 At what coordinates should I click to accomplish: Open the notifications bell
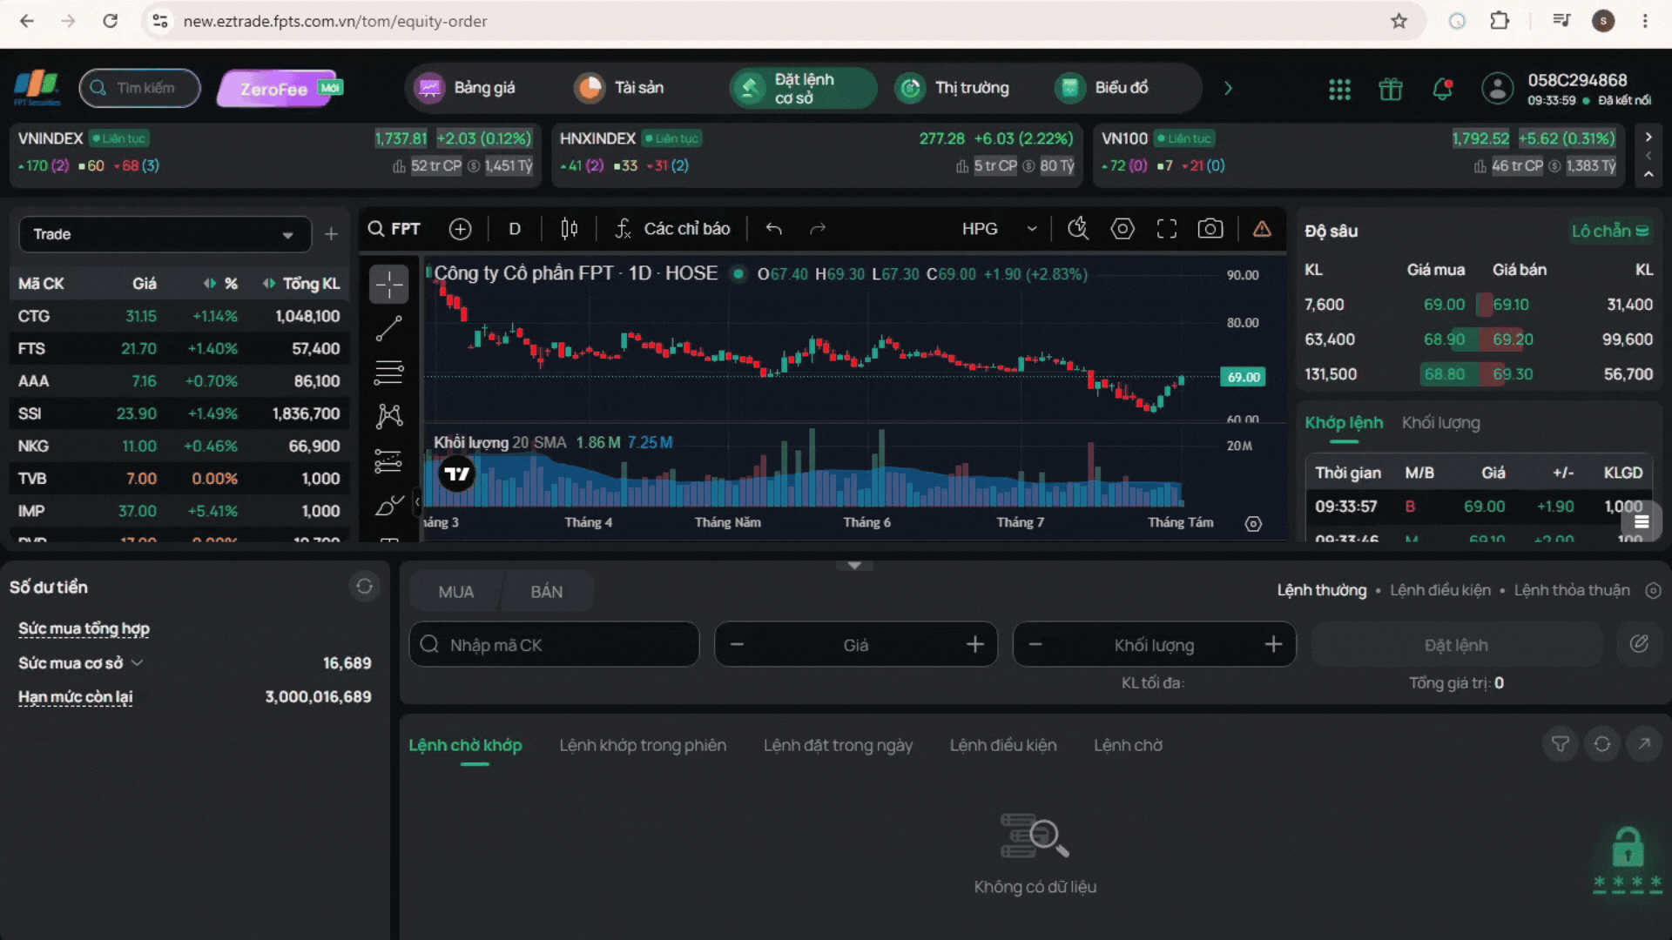coord(1443,89)
